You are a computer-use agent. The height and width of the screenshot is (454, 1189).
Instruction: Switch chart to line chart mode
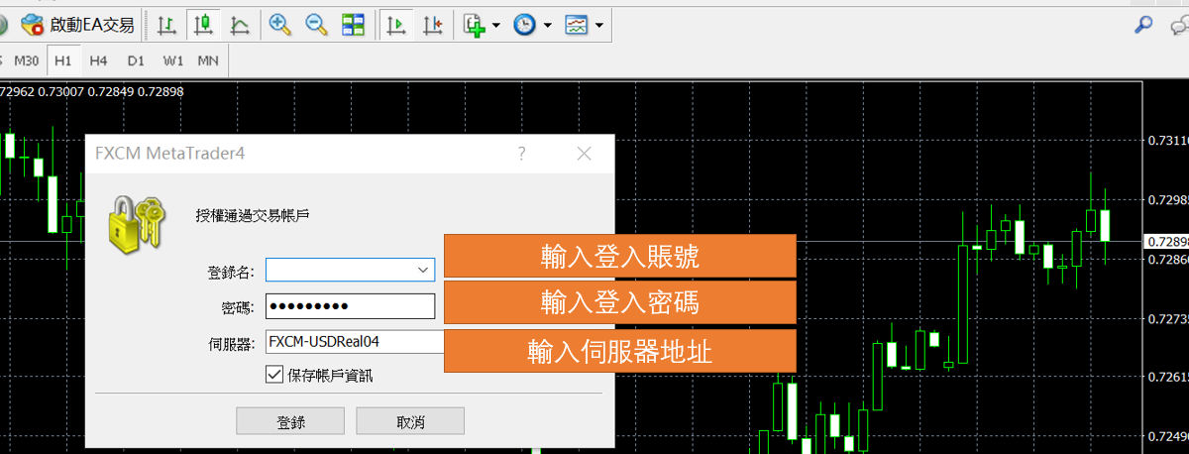[239, 25]
